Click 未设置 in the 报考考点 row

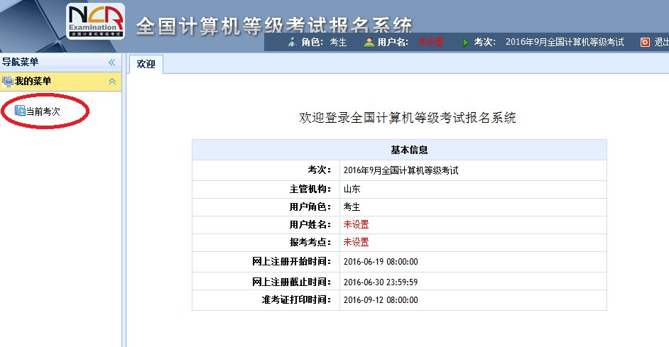tap(356, 242)
